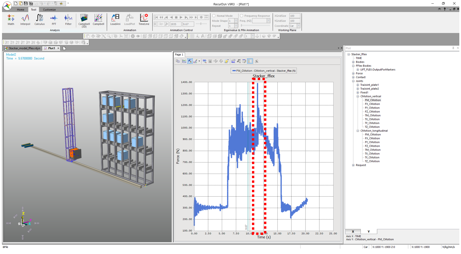Image resolution: width=461 pixels, height=254 pixels.
Task: Stop the animation playback
Action: tap(176, 17)
